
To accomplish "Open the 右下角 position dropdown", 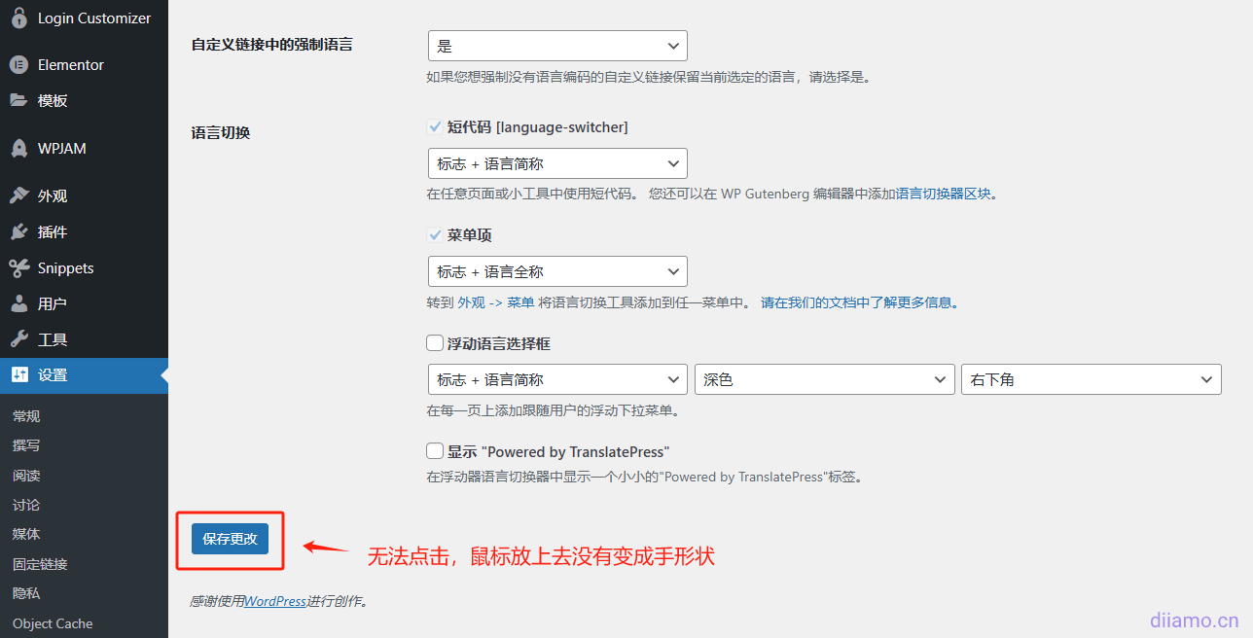I will [x=1091, y=379].
